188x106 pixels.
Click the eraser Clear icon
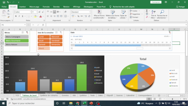147,17
